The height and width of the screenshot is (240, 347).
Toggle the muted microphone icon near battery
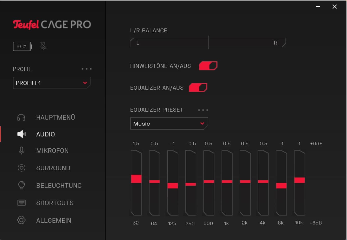43,46
